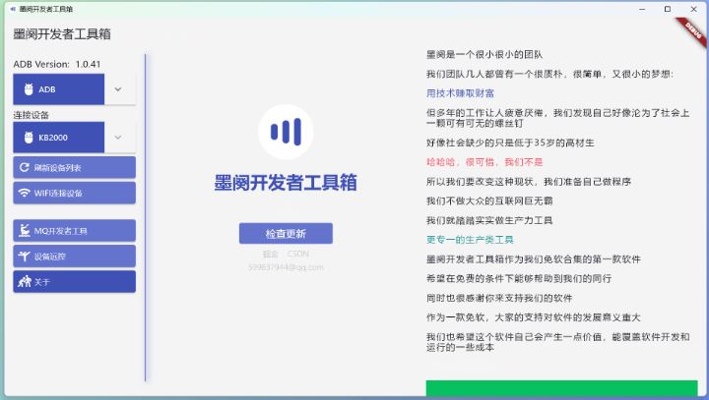Click the green bar at the bottom right
Viewport: 709px width, 400px height.
[561, 389]
